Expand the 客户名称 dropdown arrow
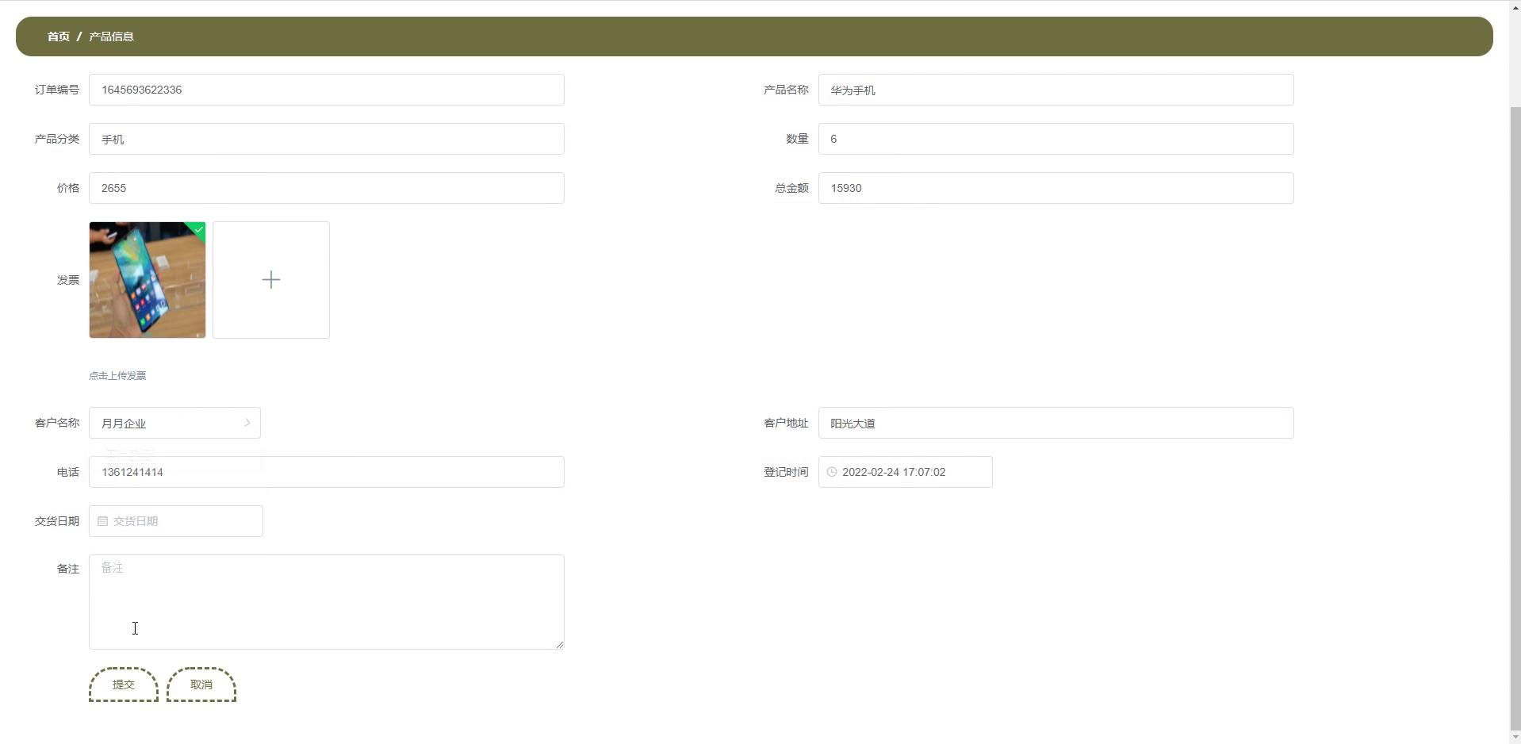The height and width of the screenshot is (744, 1521). tap(247, 423)
